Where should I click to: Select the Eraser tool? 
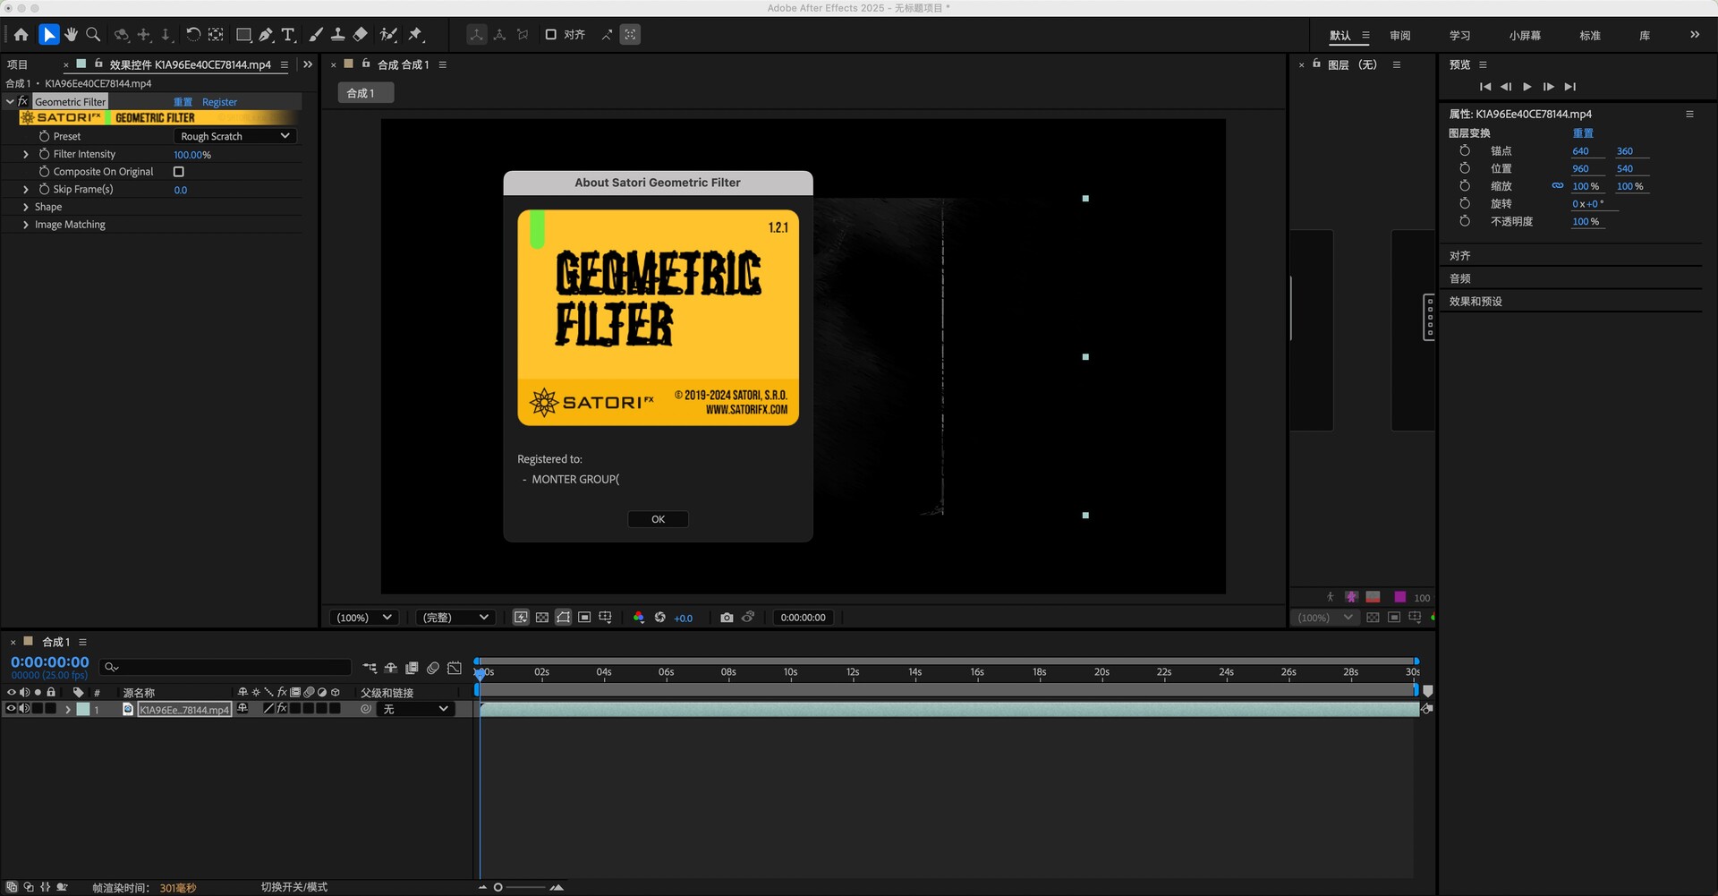pos(361,35)
